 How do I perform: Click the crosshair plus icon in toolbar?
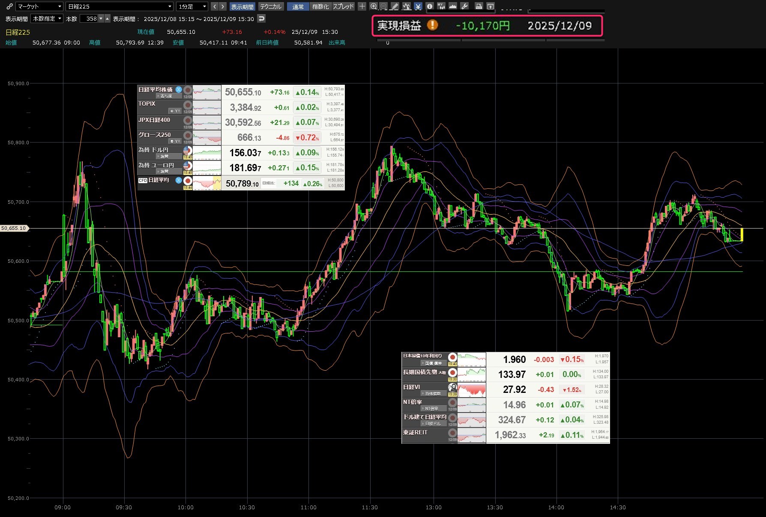[362, 6]
